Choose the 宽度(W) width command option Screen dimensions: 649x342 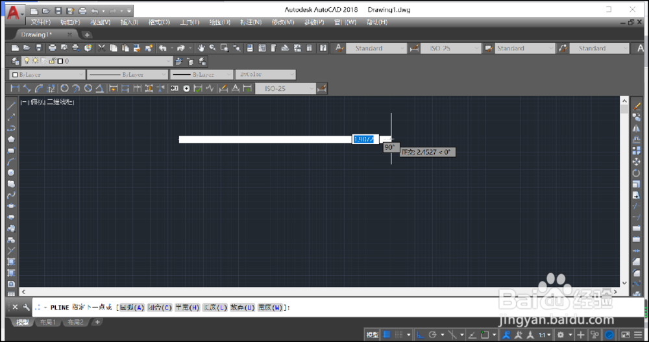coord(270,307)
